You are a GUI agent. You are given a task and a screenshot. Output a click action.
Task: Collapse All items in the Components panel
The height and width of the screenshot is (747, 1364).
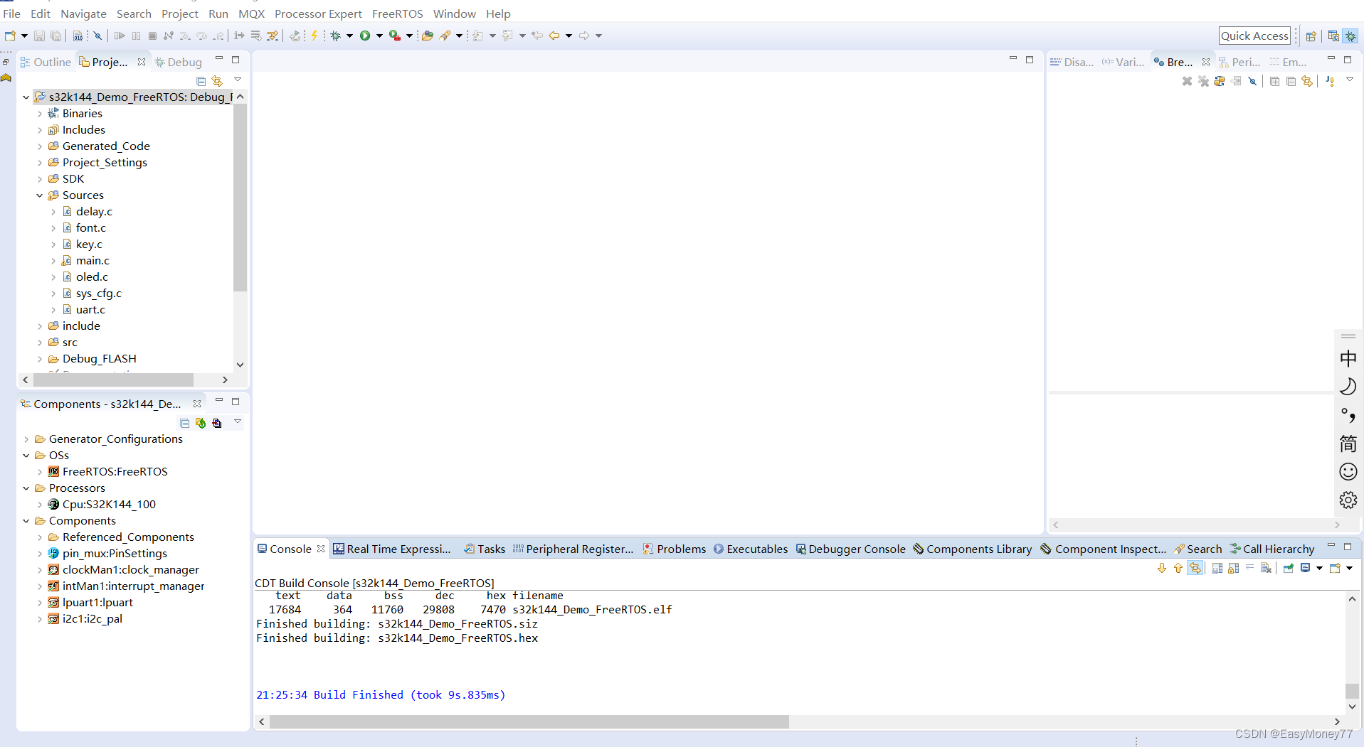pos(184,423)
